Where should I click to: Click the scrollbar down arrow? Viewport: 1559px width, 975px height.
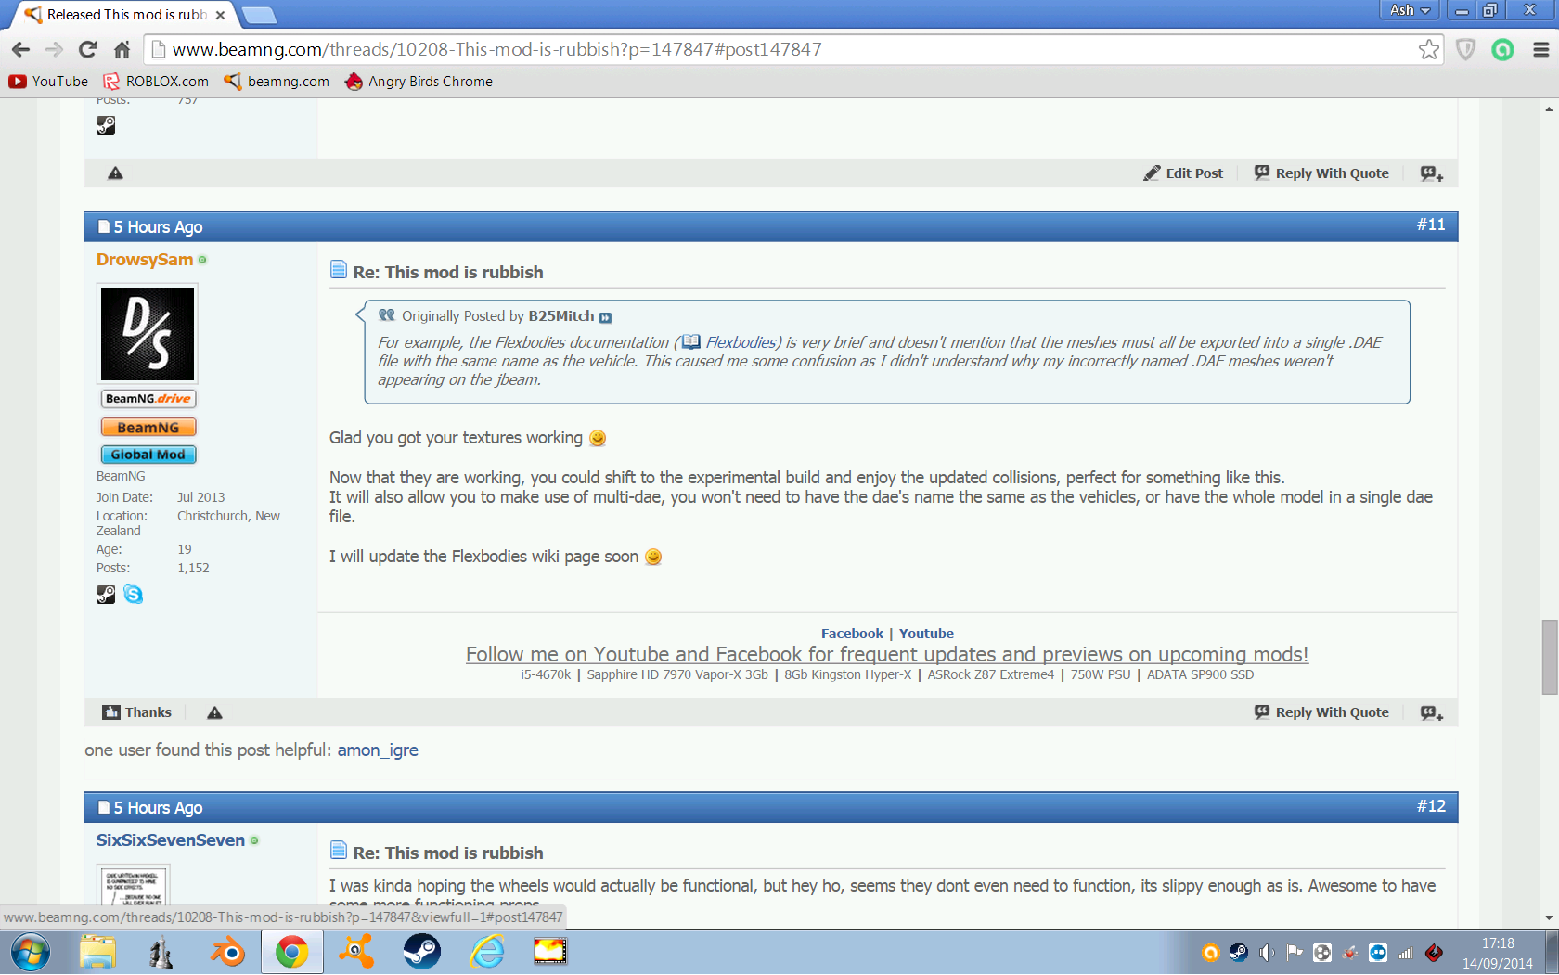[1550, 918]
